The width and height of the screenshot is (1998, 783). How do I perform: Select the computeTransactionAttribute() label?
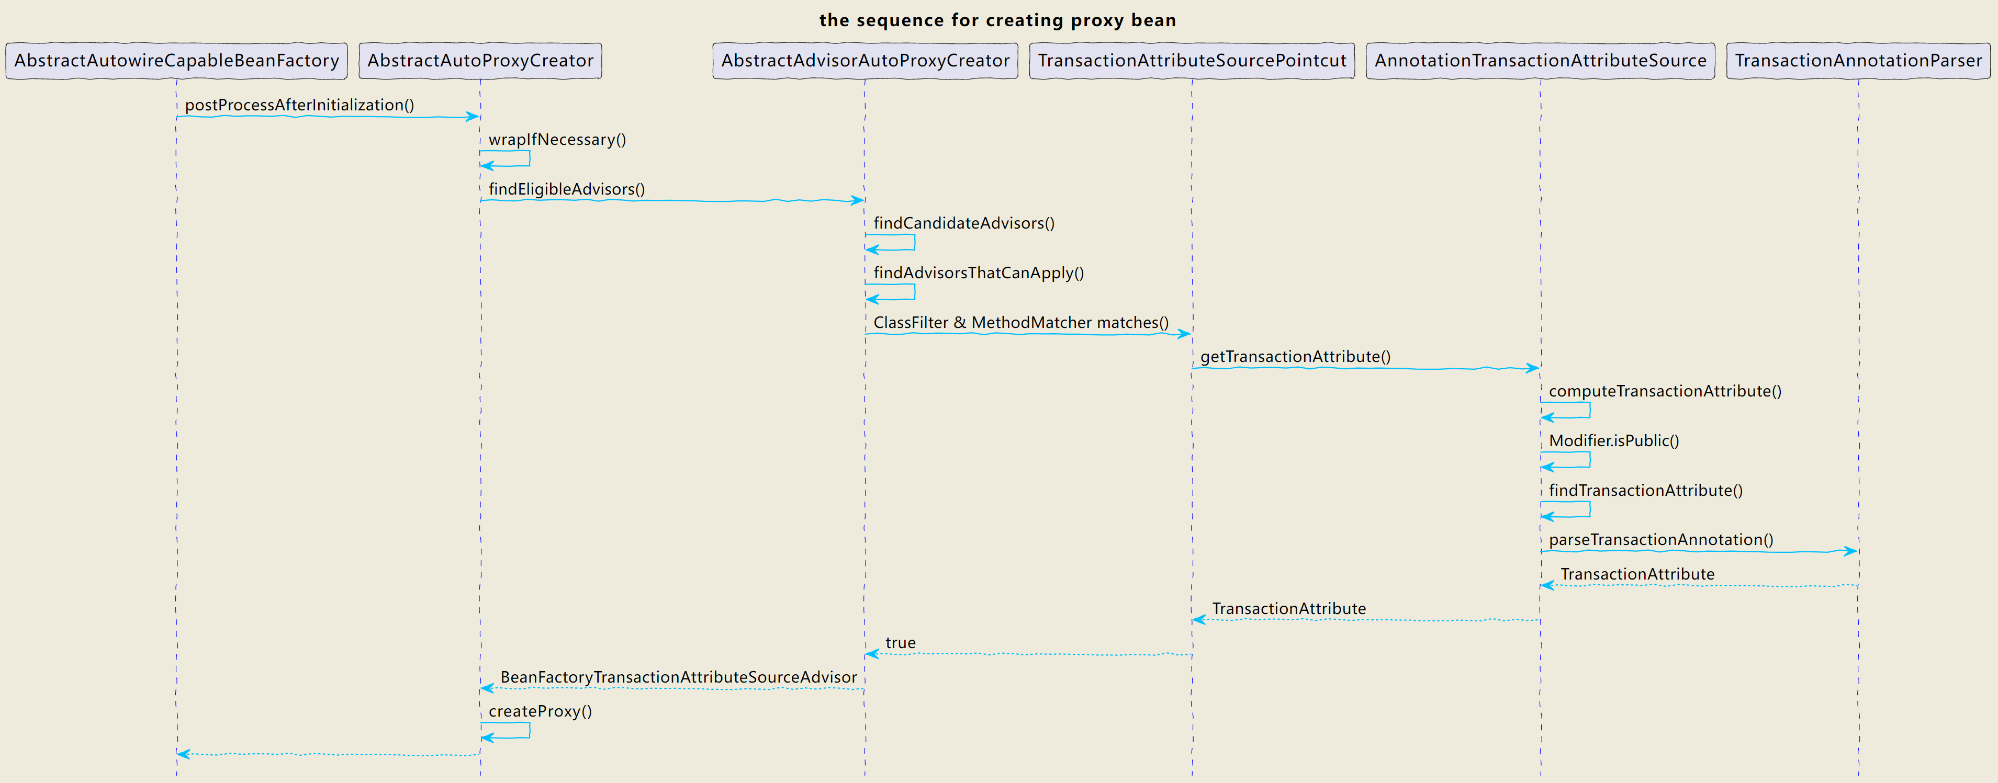[x=1665, y=391]
